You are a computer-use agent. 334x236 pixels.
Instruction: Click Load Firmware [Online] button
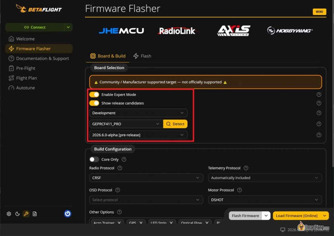(296, 216)
